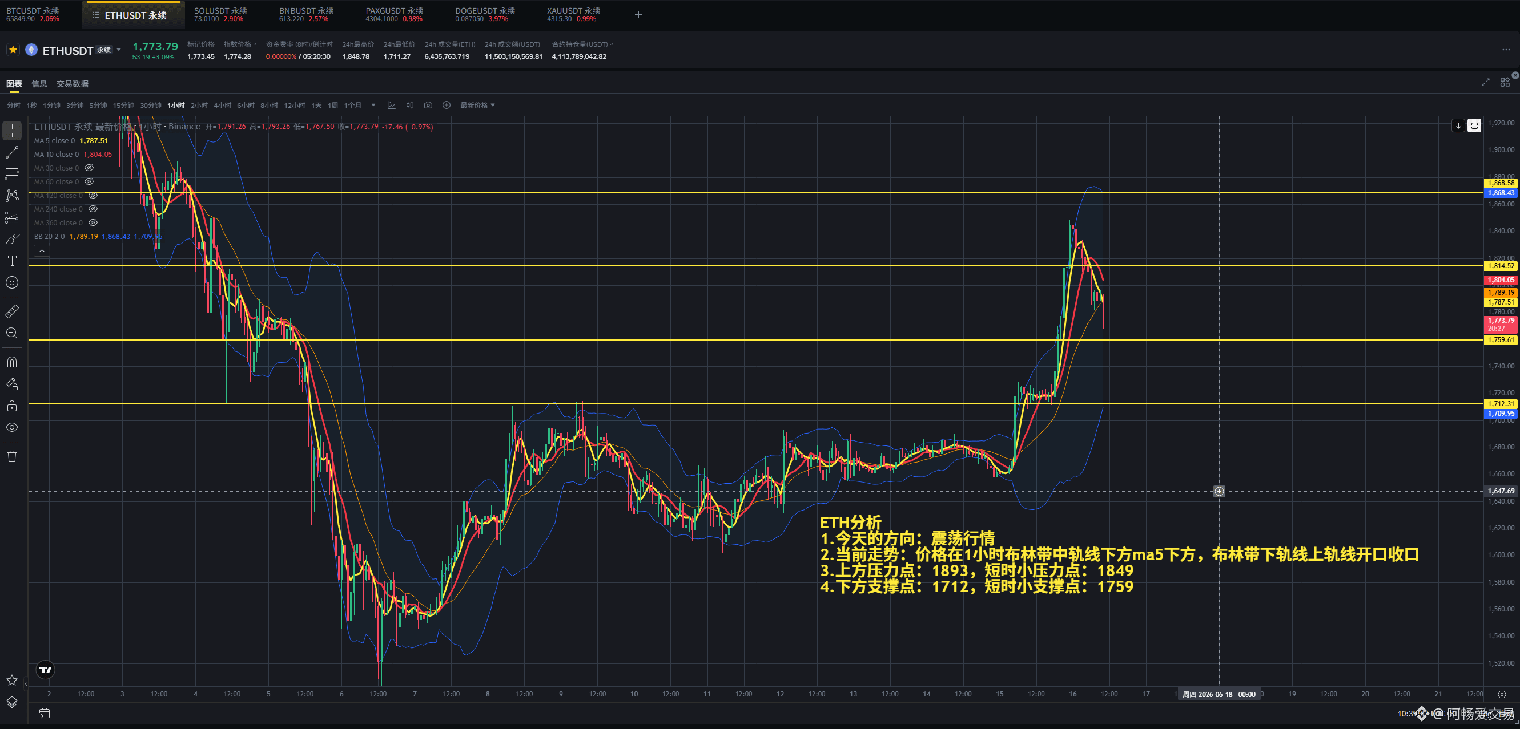Click the fullscreen expand arrows icon
Image resolution: width=1520 pixels, height=729 pixels.
coord(1486,83)
